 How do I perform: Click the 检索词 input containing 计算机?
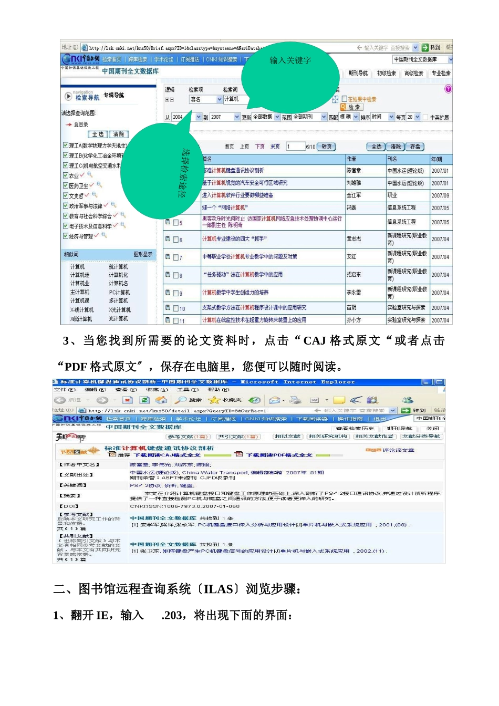(236, 99)
